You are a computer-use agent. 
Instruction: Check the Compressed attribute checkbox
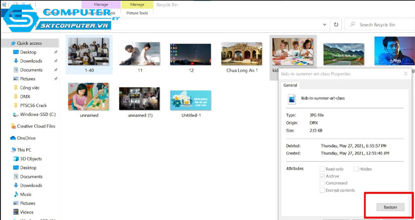[x=322, y=183]
